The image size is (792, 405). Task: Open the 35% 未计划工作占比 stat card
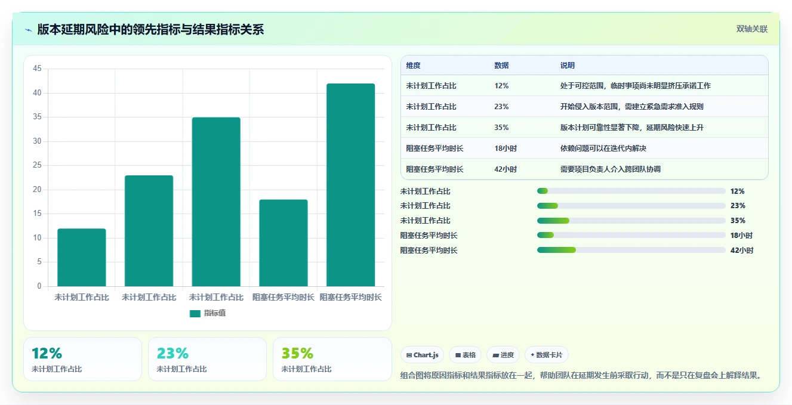click(332, 359)
